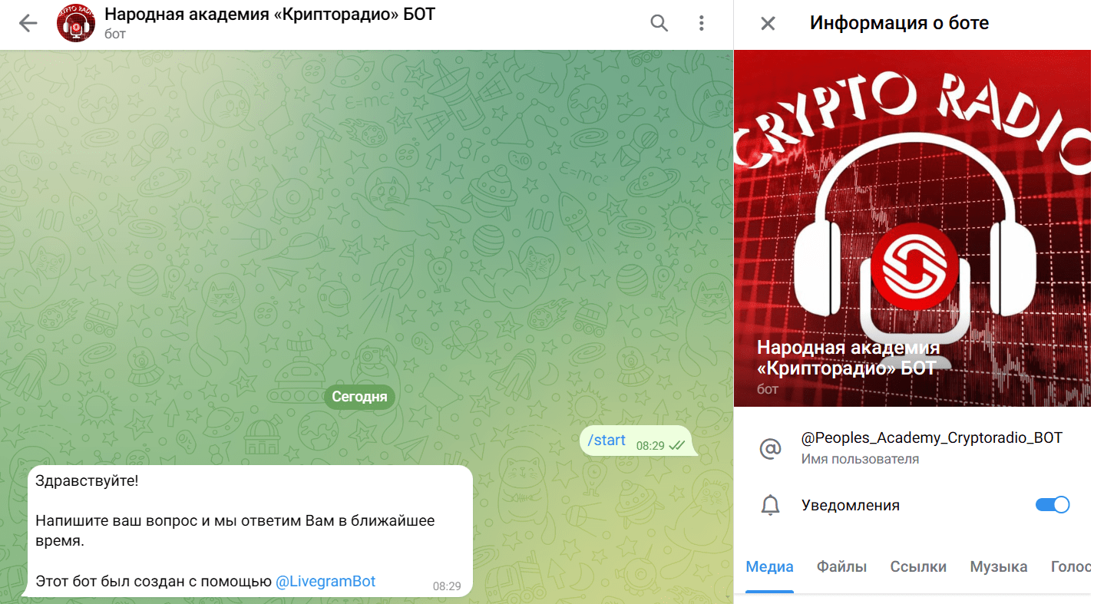Switch to the Файлы tab
This screenshot has width=1094, height=604.
point(841,567)
